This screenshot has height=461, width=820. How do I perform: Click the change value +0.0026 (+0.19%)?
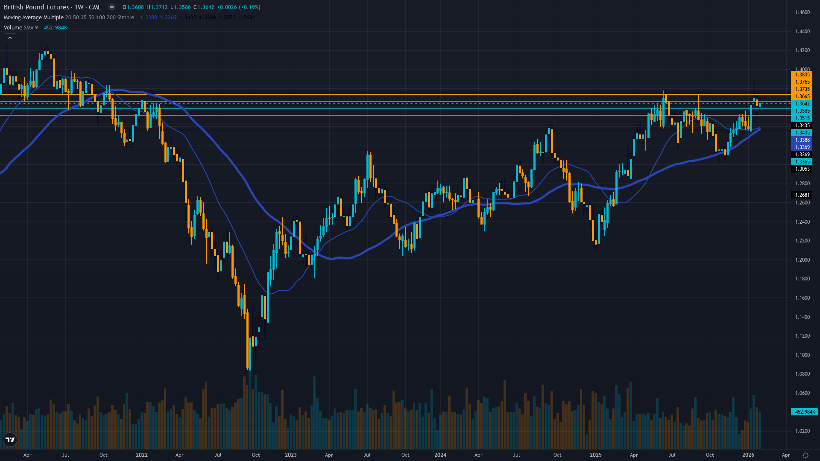(239, 7)
